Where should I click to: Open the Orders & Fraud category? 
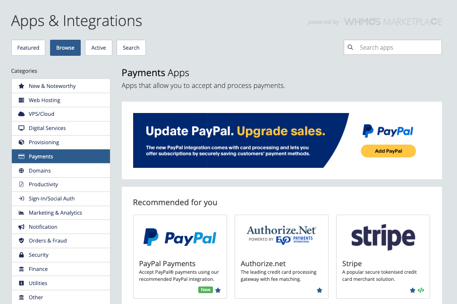(x=61, y=241)
